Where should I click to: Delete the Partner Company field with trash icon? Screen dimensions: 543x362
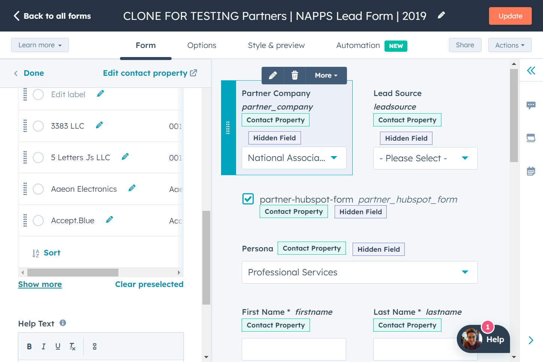295,75
